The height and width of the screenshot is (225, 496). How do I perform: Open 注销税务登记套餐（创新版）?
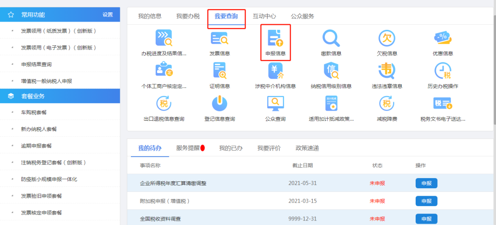pos(53,163)
